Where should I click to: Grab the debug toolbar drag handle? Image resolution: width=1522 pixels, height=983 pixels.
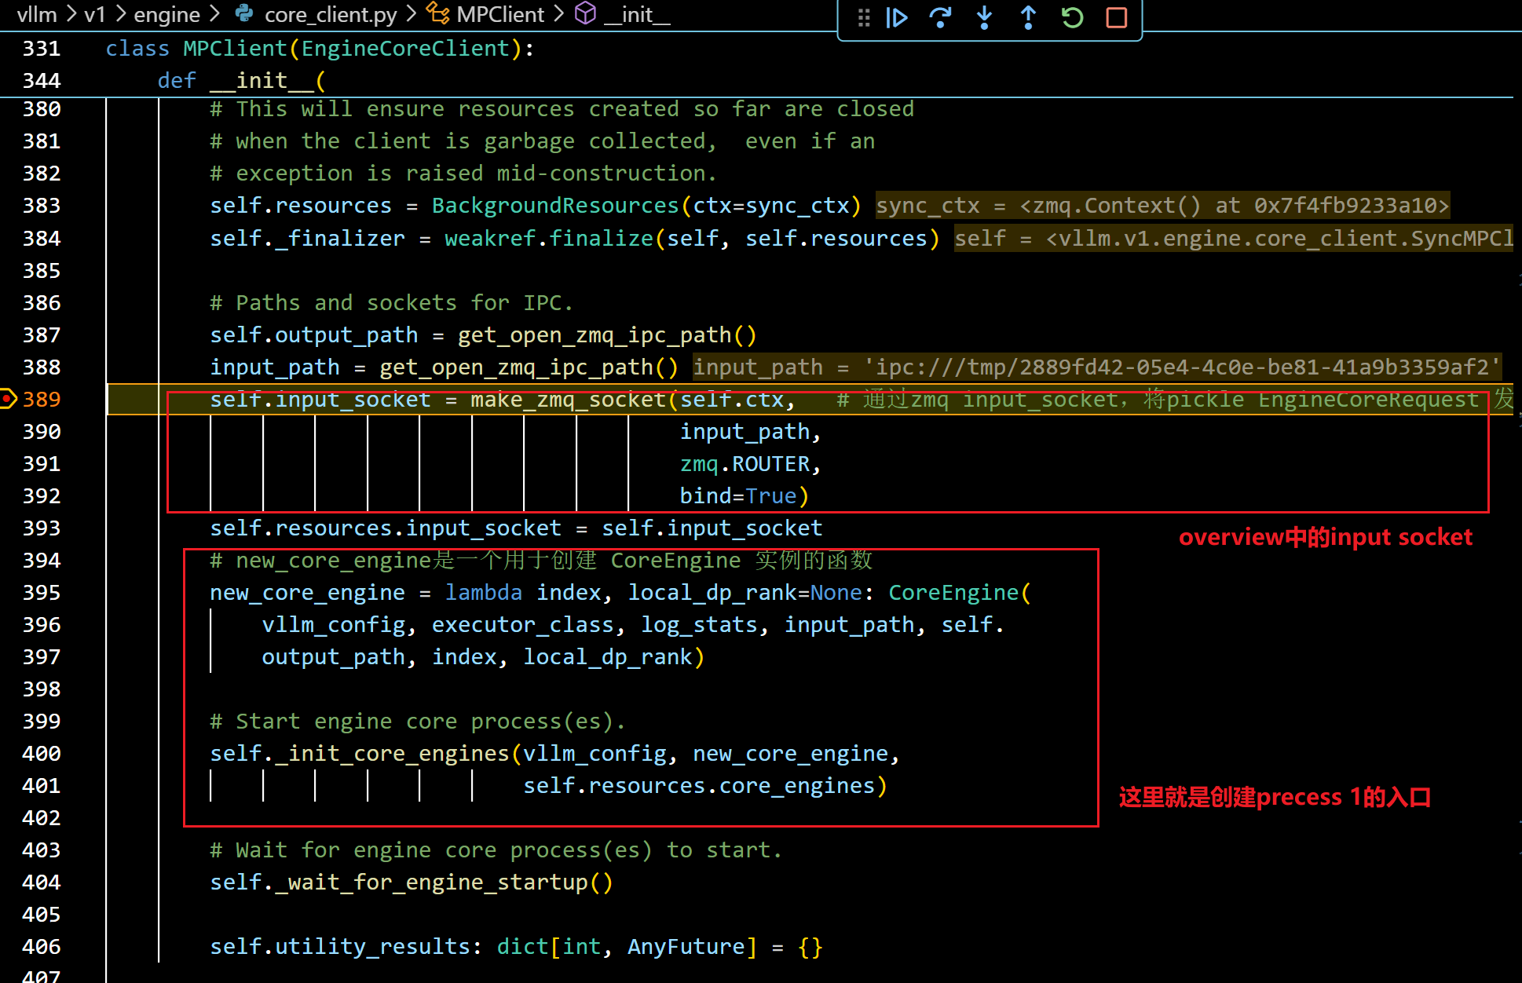864,17
